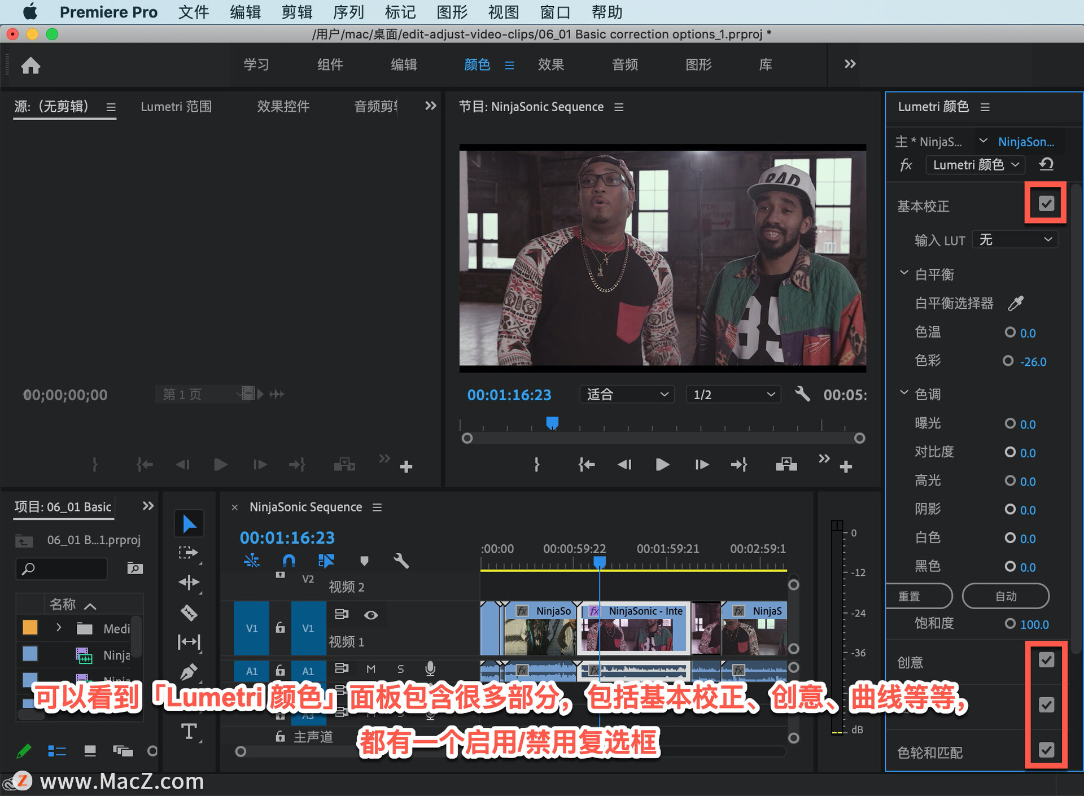
Task: Open the 适合 zoom level dropdown
Action: [626, 394]
